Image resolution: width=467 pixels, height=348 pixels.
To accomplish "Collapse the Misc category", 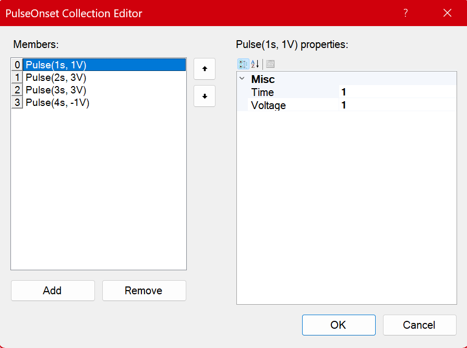I will click(242, 79).
